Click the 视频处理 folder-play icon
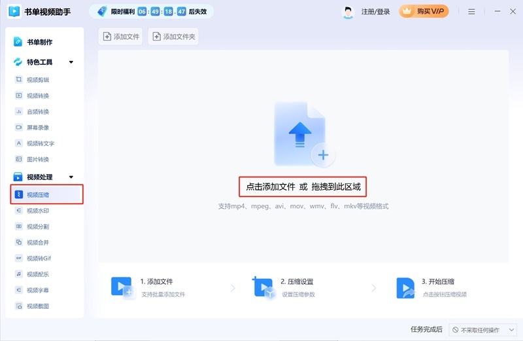 click(x=18, y=177)
